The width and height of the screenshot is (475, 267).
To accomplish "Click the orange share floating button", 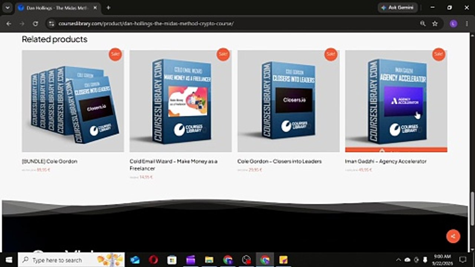I will click(x=453, y=236).
